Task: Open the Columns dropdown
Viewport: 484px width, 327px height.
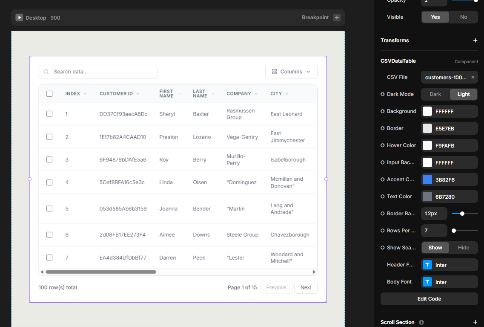Action: [291, 72]
